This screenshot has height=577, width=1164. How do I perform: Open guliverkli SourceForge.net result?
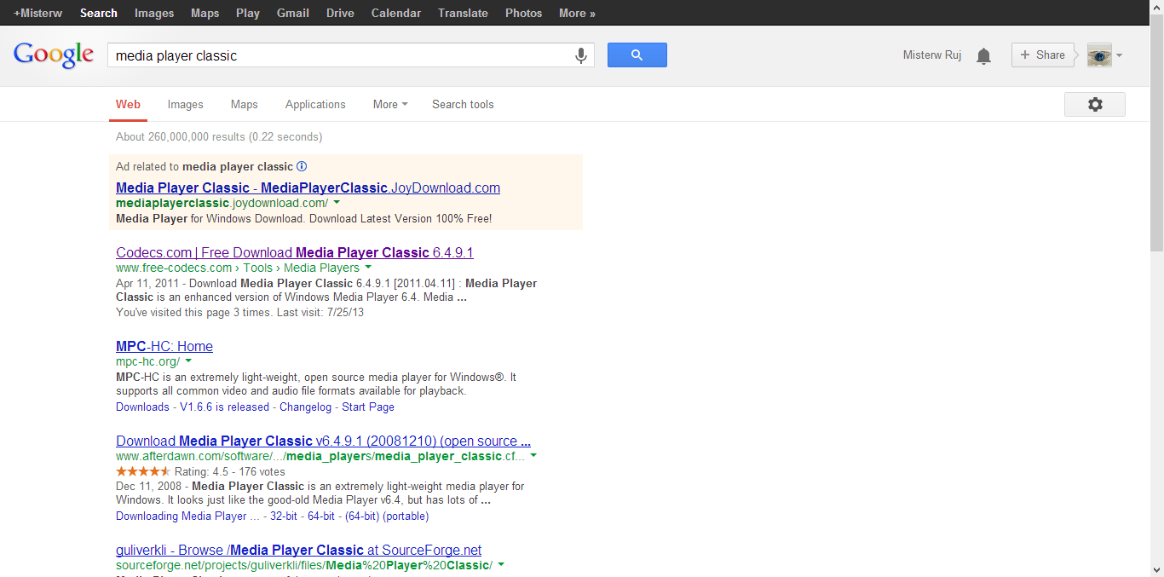tap(298, 550)
